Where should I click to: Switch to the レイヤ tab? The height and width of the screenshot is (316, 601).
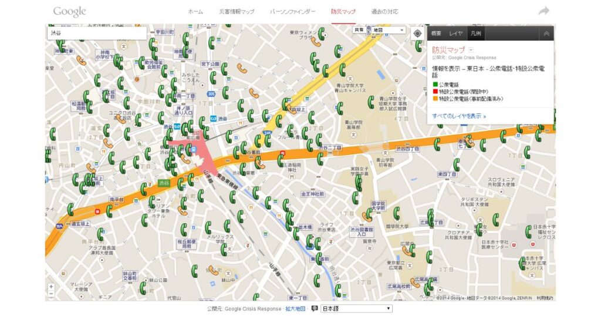click(455, 33)
